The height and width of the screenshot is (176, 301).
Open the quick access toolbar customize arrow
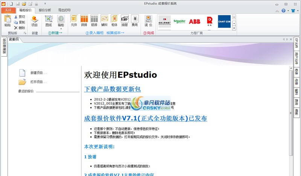[45, 4]
